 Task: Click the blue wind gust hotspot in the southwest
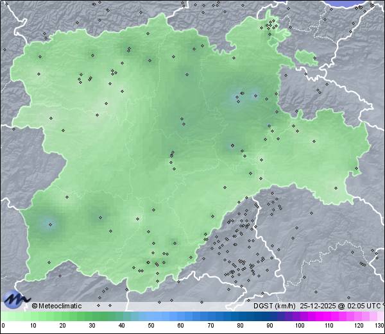[x=49, y=224]
